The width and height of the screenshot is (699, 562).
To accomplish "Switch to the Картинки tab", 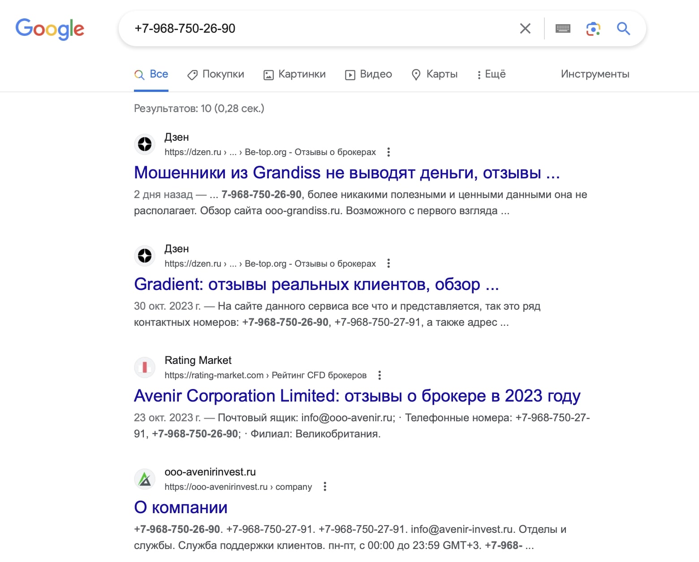I will [294, 74].
